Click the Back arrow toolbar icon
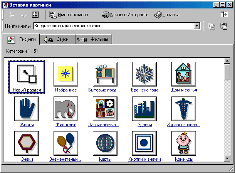 click(11, 15)
